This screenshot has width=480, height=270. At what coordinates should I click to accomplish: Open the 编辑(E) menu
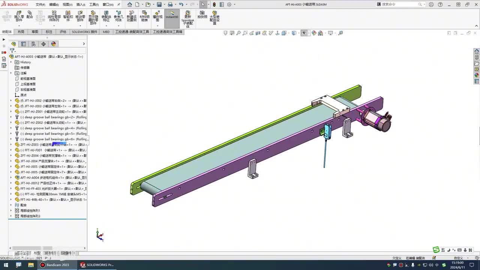click(54, 4)
